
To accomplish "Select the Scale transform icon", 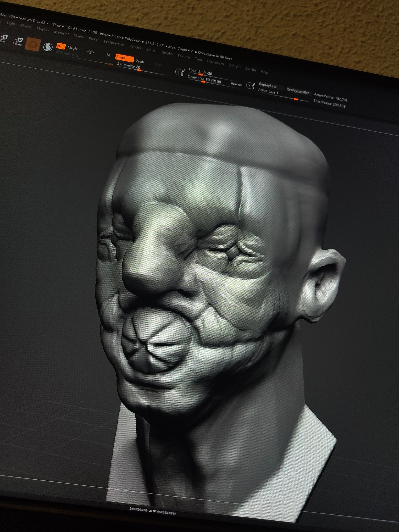I will (x=4, y=38).
